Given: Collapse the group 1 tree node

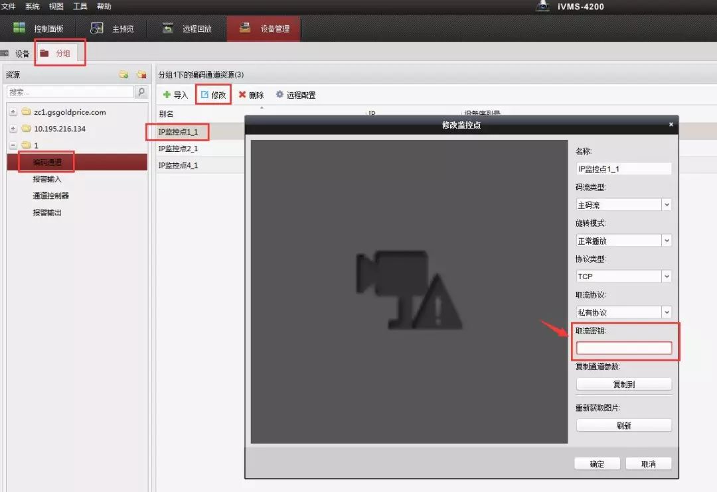Looking at the screenshot, I should [x=13, y=145].
